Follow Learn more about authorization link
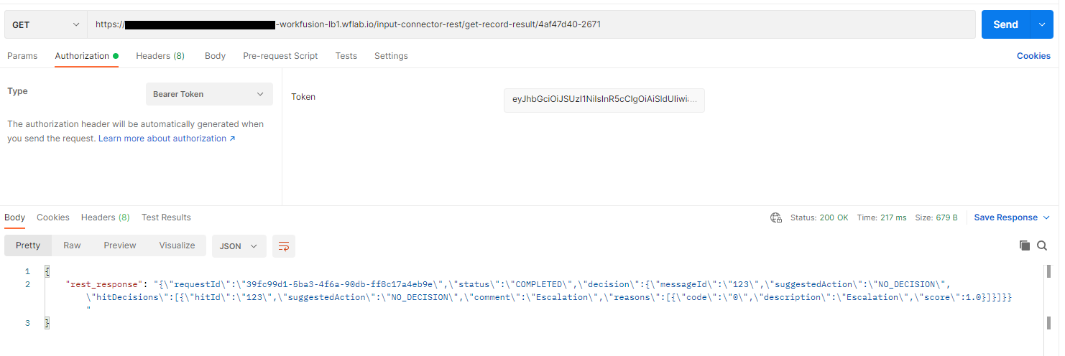 click(167, 139)
